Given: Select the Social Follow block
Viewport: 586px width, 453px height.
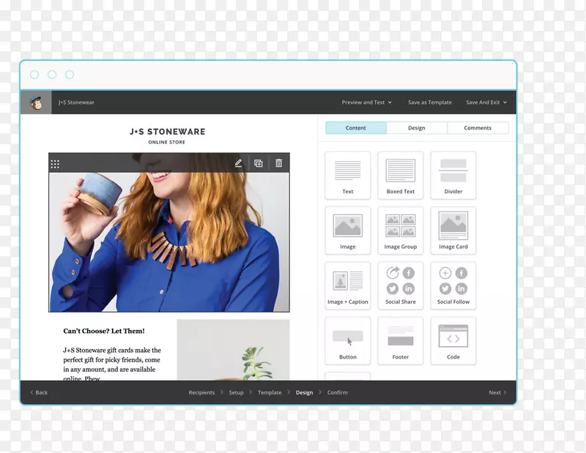Looking at the screenshot, I should tap(453, 286).
